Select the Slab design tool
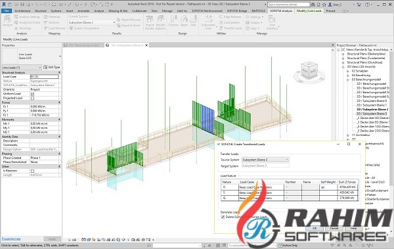The image size is (394, 249). [193, 20]
